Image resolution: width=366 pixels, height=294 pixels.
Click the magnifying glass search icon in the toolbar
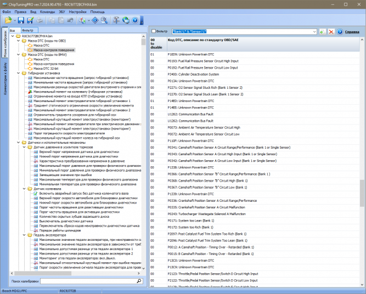click(104, 20)
